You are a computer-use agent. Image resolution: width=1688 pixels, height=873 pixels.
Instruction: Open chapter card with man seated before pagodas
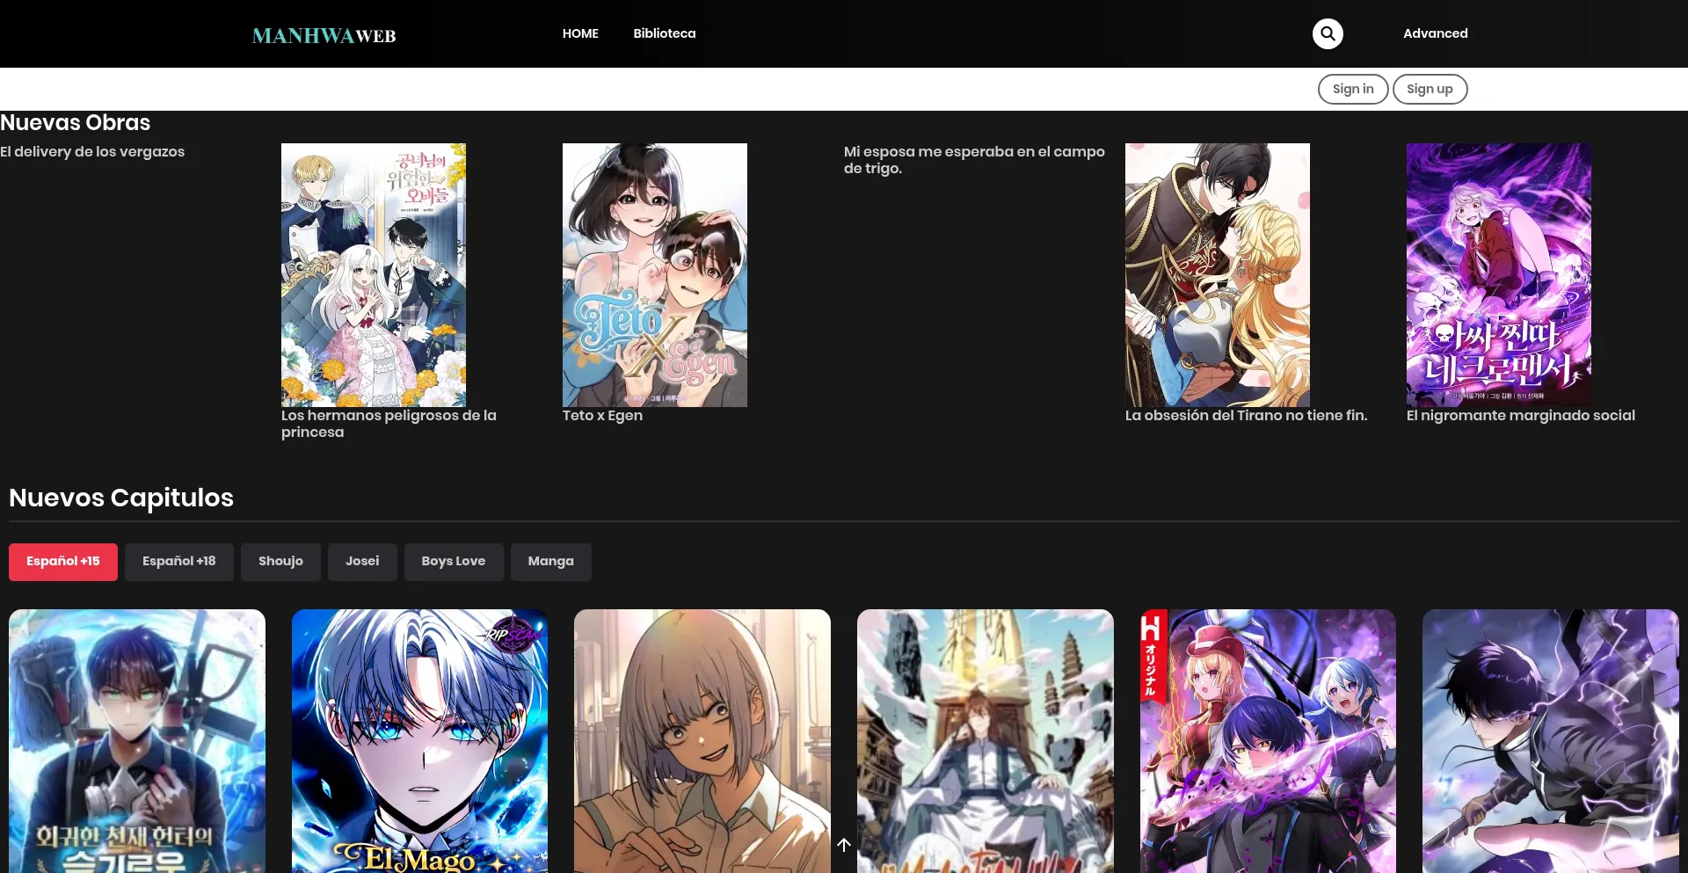(986, 741)
